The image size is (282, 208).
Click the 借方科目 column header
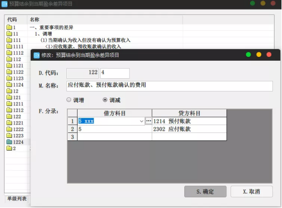pyautogui.click(x=115, y=113)
